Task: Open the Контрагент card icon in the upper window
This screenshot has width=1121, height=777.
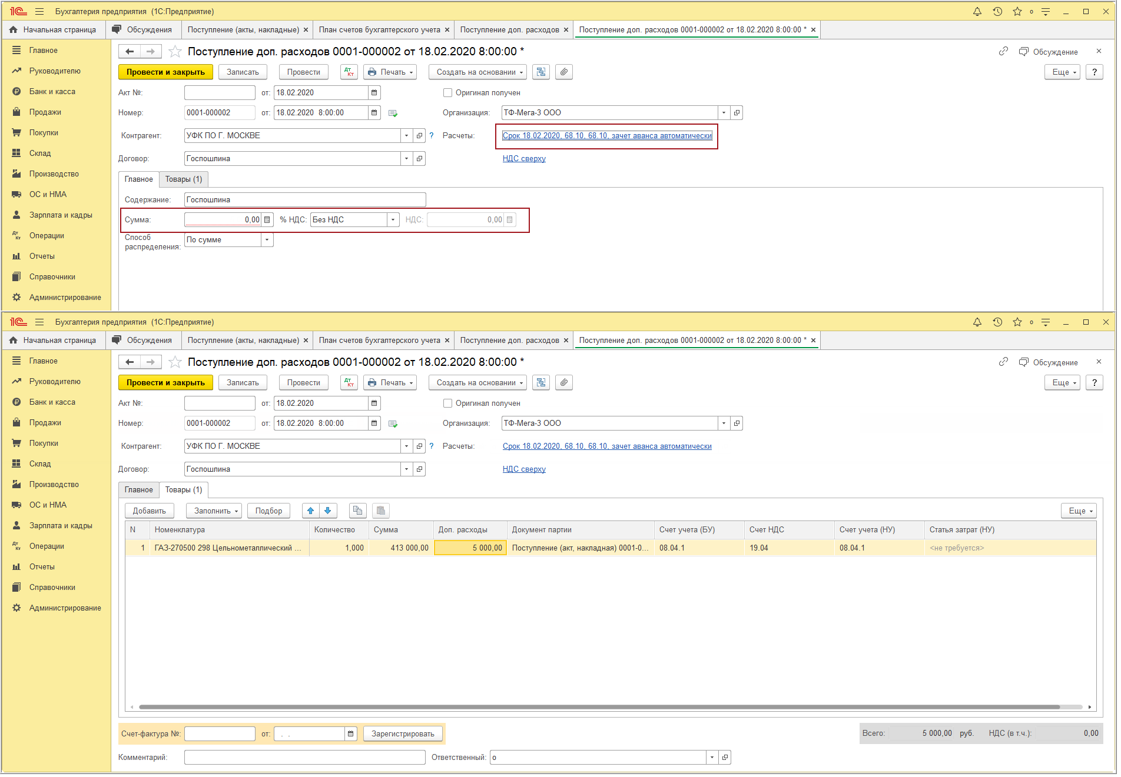Action: coord(419,136)
